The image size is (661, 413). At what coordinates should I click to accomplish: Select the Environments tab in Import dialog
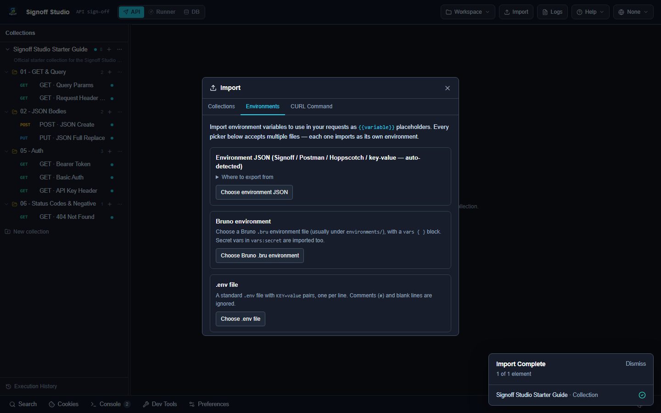(263, 106)
